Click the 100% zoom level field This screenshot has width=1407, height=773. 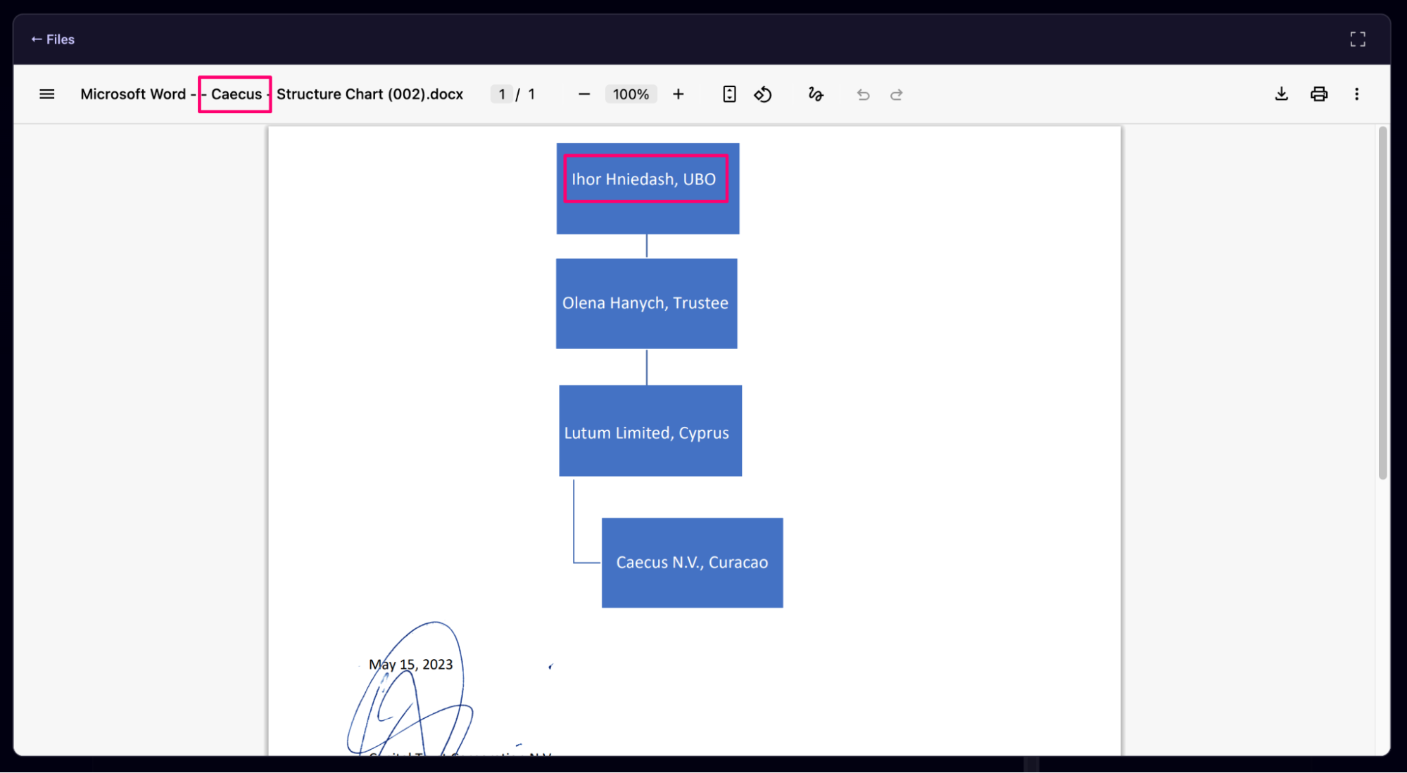point(631,94)
